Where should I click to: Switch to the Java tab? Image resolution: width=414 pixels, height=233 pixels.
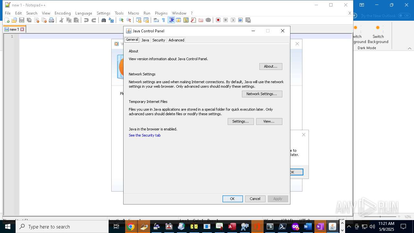click(145, 40)
